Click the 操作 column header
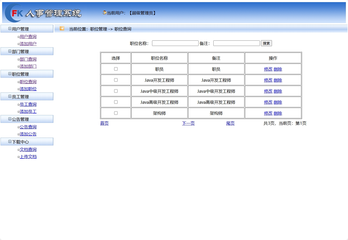 pos(273,58)
